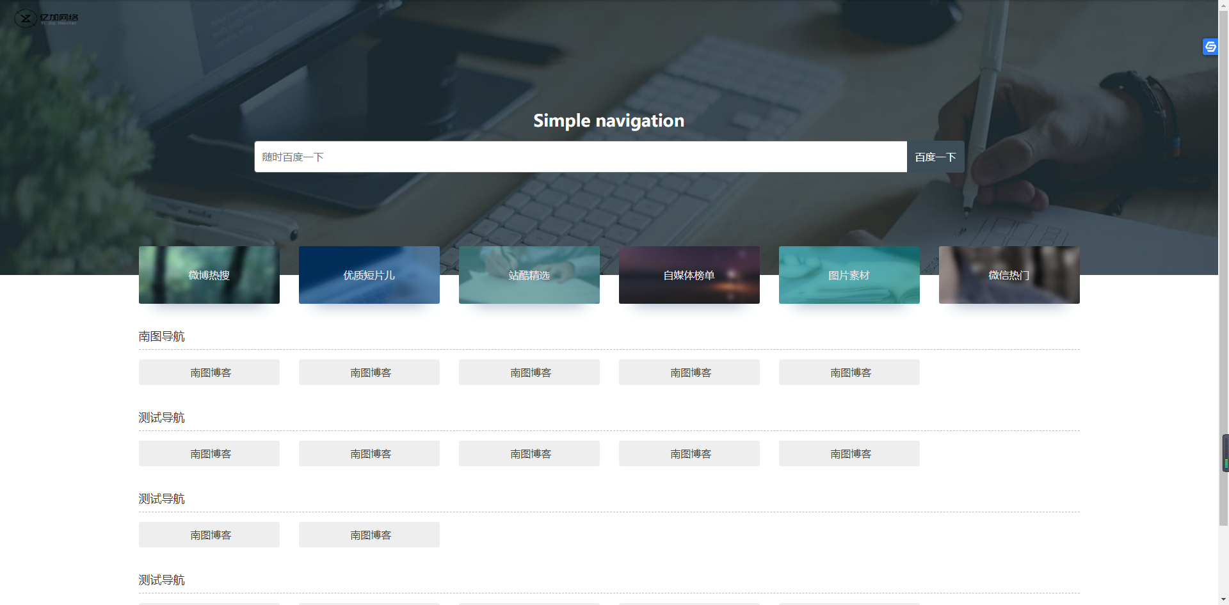Click fourth 南图博客 link in first 测试导航 row
The image size is (1229, 605).
pos(689,453)
